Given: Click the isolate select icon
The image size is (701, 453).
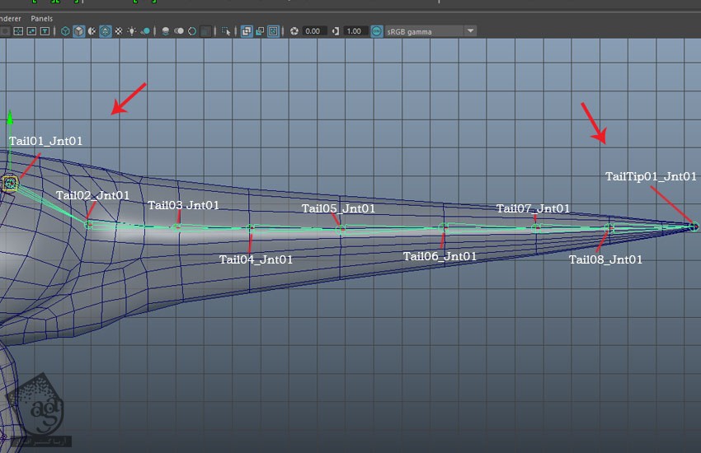Looking at the screenshot, I should pyautogui.click(x=226, y=31).
